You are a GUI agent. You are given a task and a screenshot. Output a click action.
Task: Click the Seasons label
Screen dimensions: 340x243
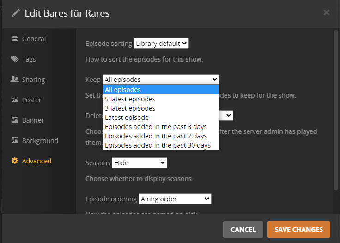(x=98, y=163)
